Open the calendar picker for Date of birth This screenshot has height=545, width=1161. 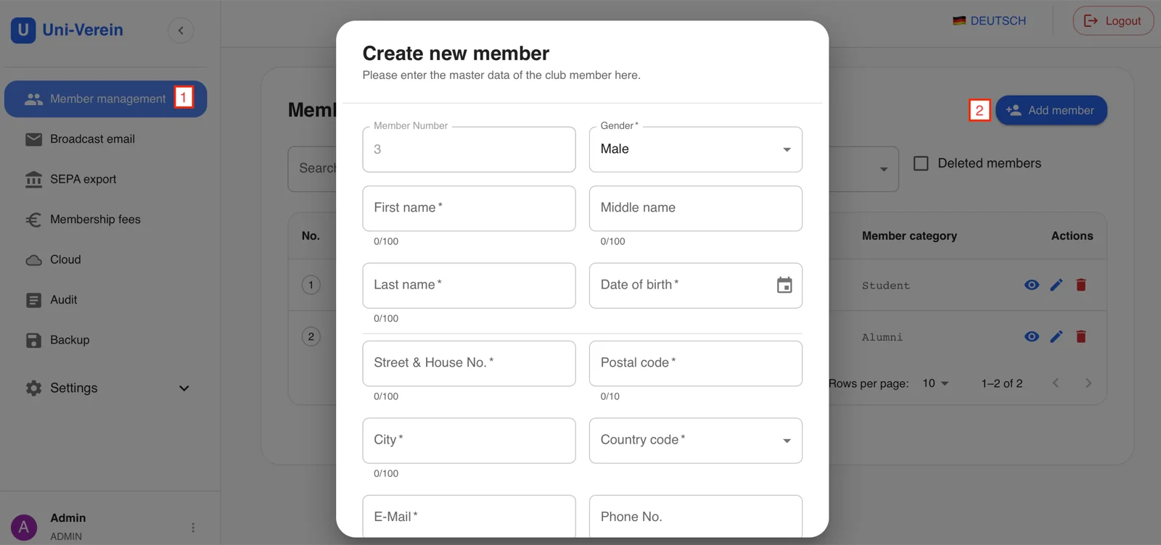click(784, 285)
